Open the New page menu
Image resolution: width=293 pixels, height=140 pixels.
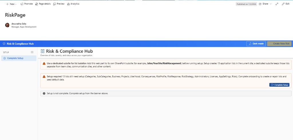click(x=11, y=4)
